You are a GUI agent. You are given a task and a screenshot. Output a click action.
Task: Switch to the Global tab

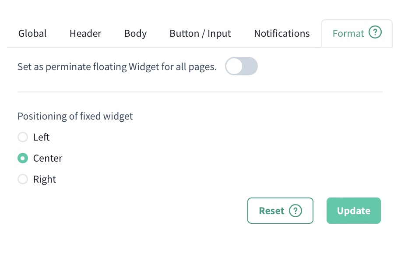pos(32,33)
